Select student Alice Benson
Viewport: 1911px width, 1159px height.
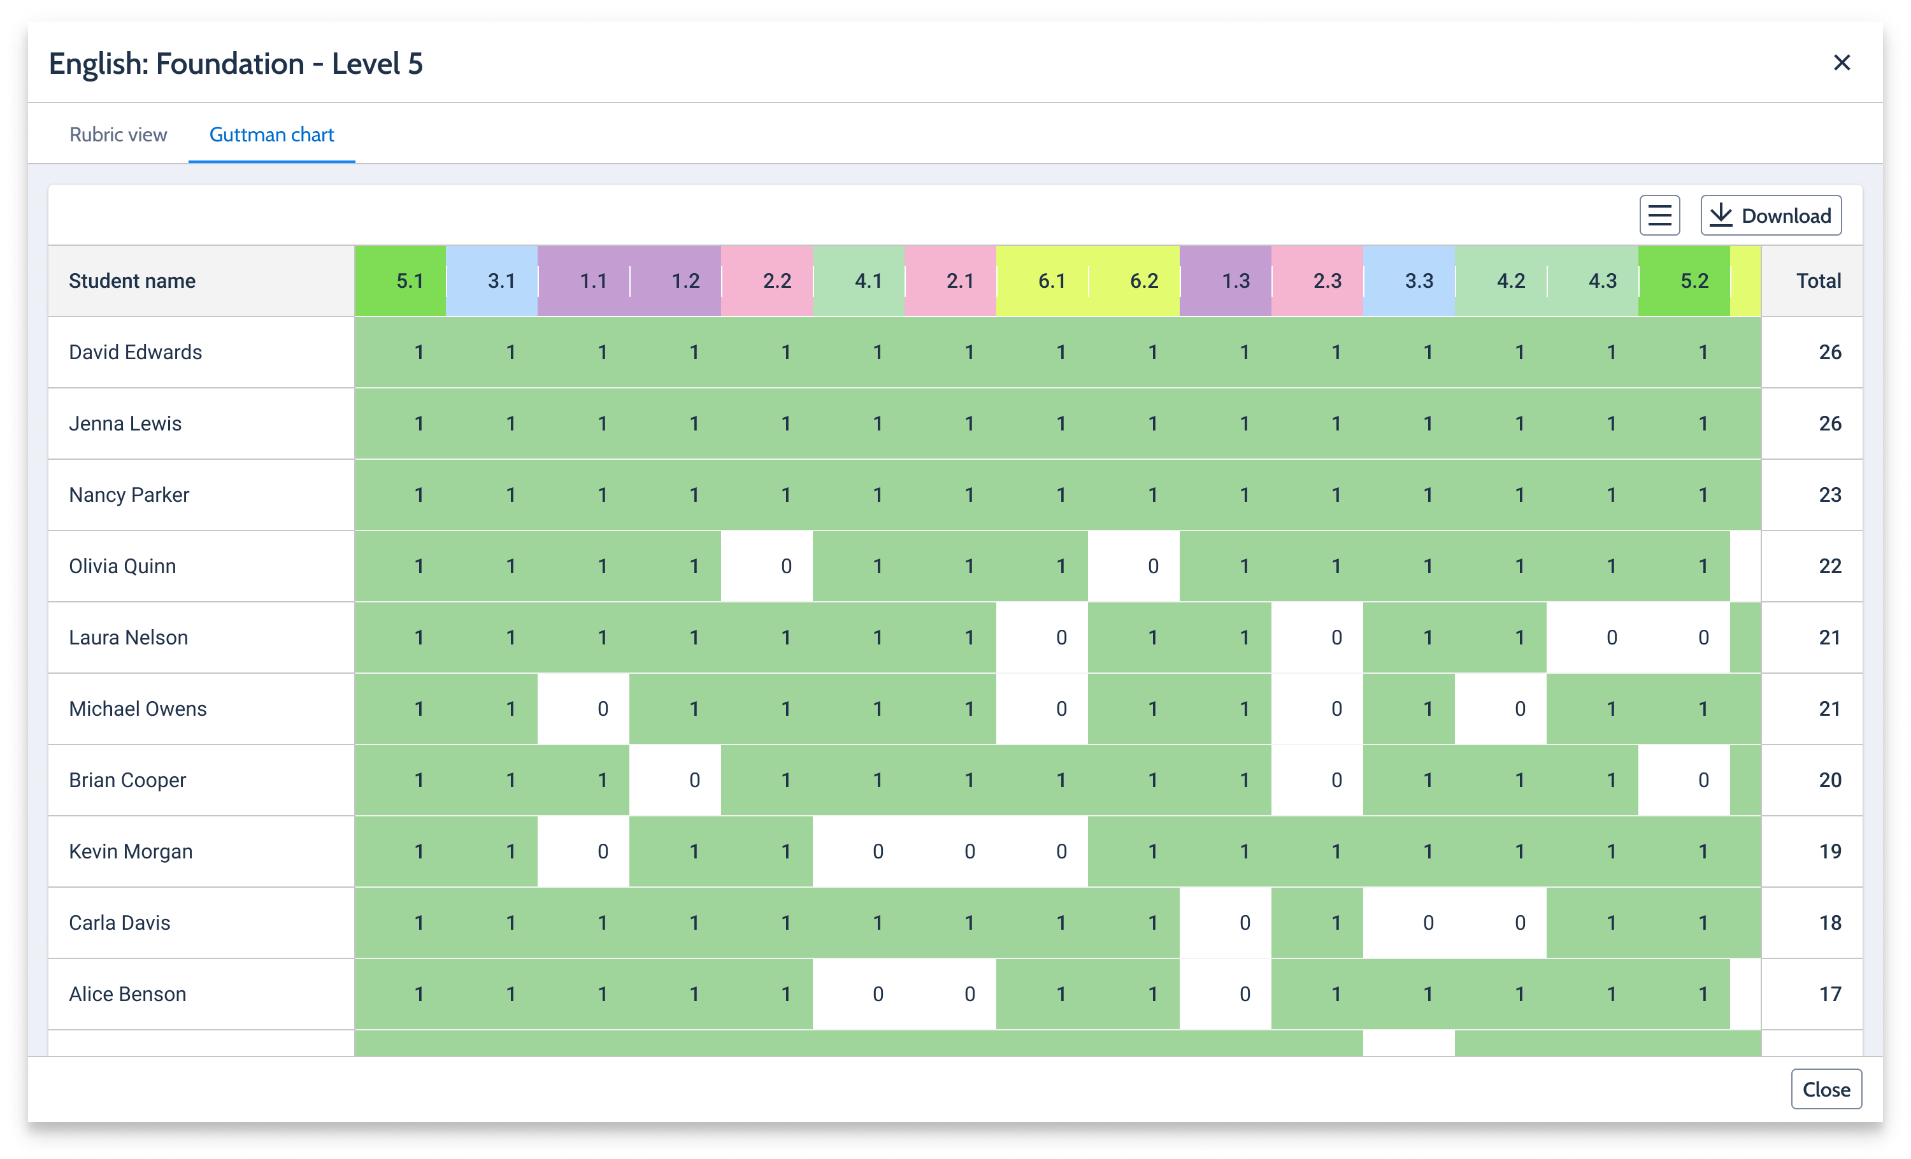click(x=127, y=994)
